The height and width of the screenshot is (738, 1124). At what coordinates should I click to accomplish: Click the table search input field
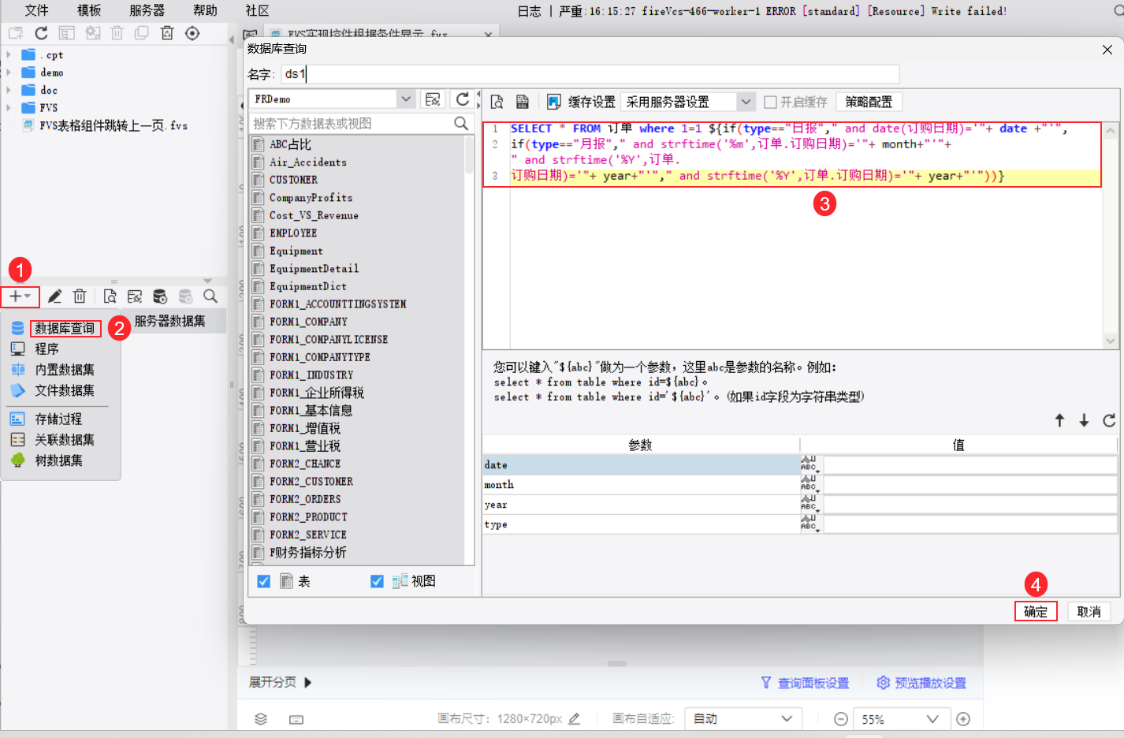click(352, 123)
